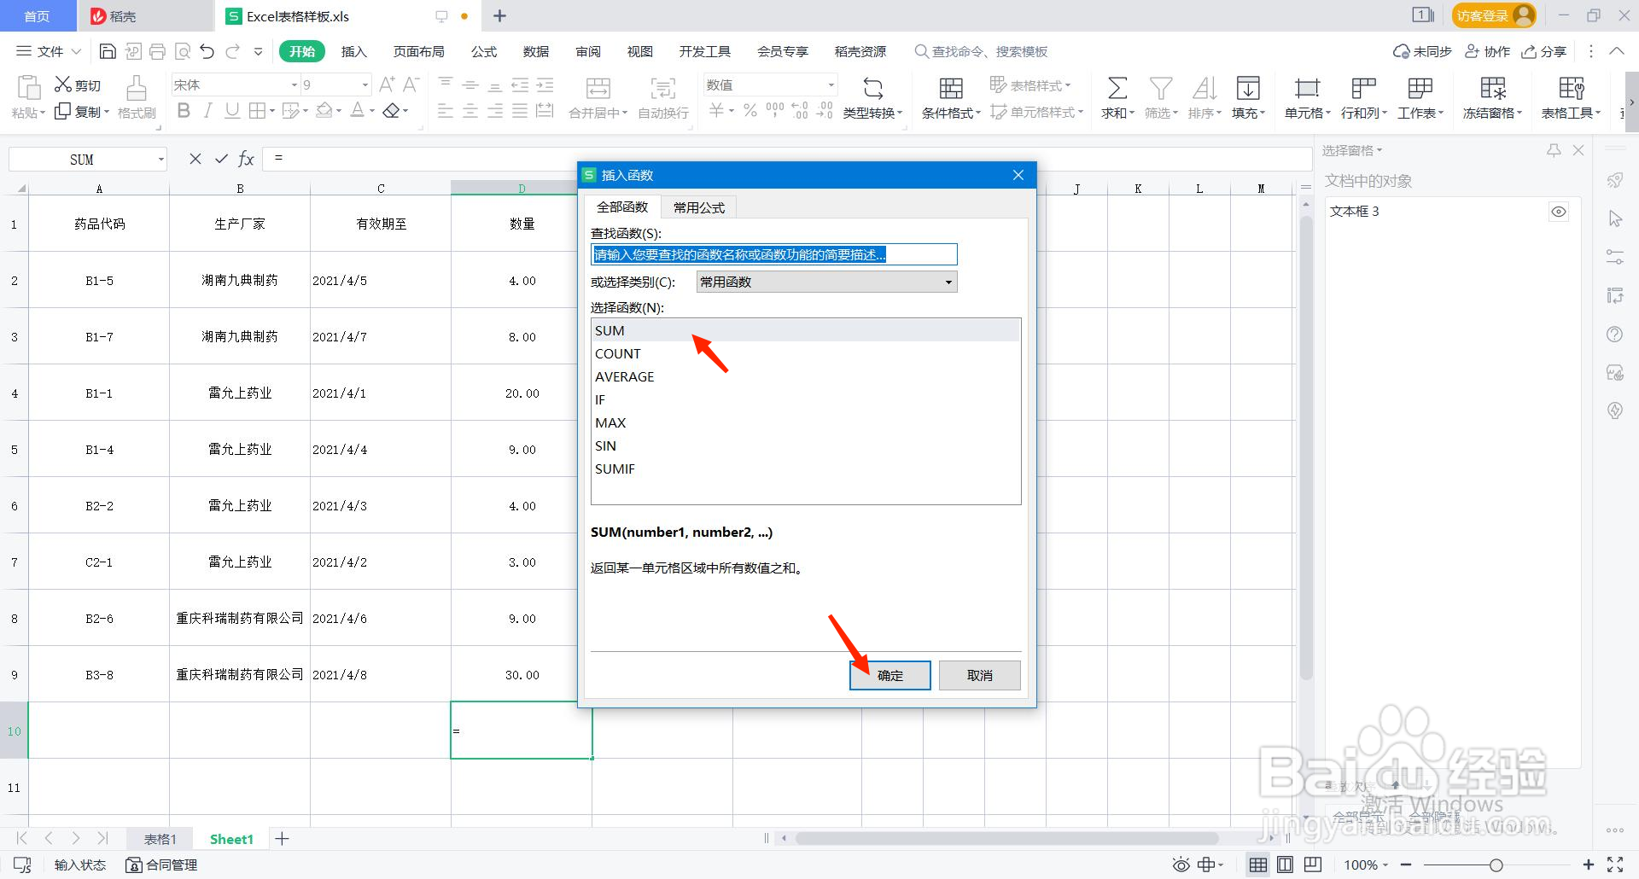Confirm formula entry with checkmark icon
The image size is (1639, 879).
pos(221,159)
